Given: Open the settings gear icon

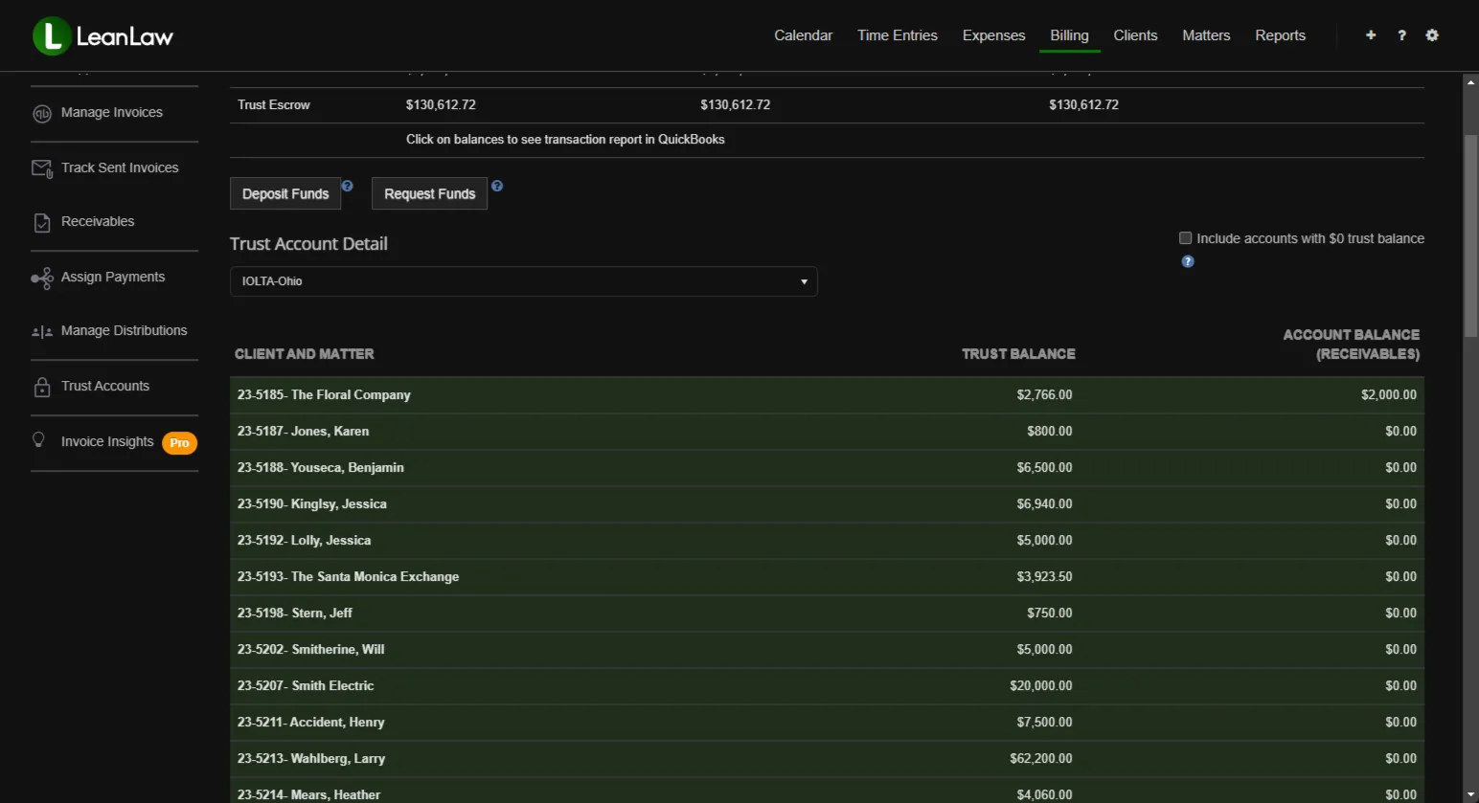Looking at the screenshot, I should (1432, 35).
